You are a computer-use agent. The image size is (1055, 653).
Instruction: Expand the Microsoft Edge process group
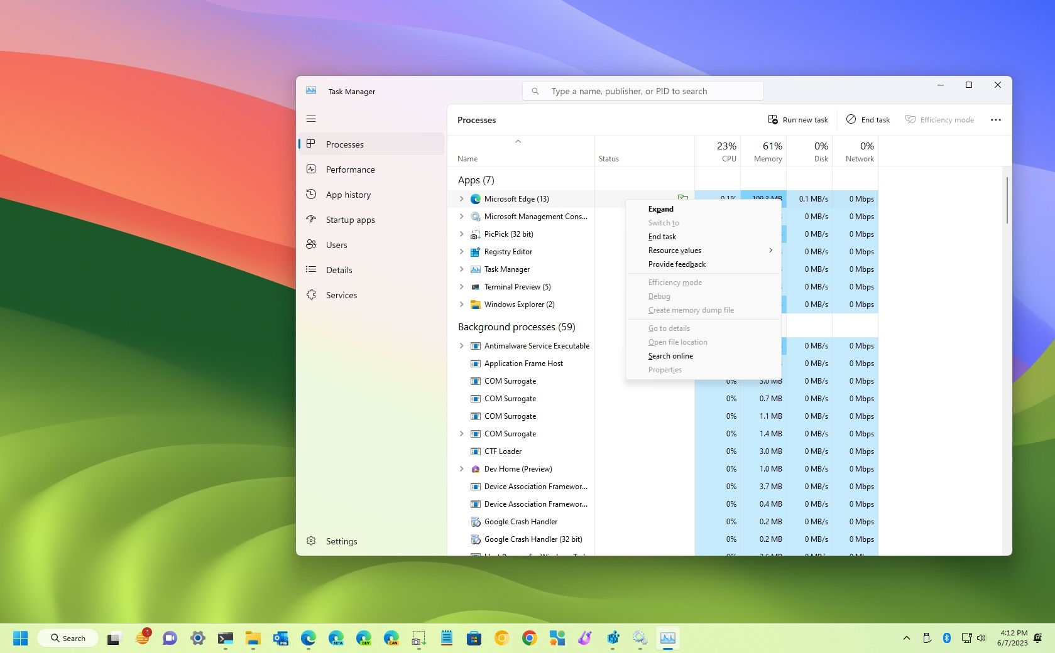pyautogui.click(x=462, y=199)
